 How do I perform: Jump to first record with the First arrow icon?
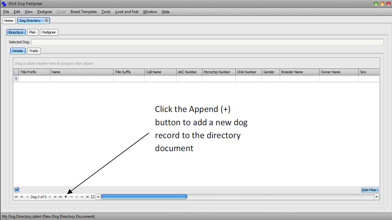[x=16, y=197]
